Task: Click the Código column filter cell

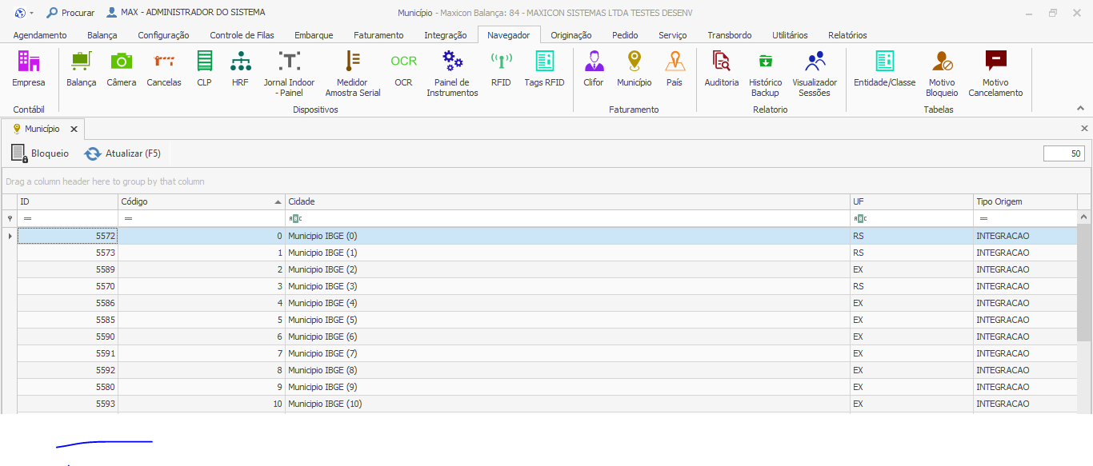Action: pos(202,218)
